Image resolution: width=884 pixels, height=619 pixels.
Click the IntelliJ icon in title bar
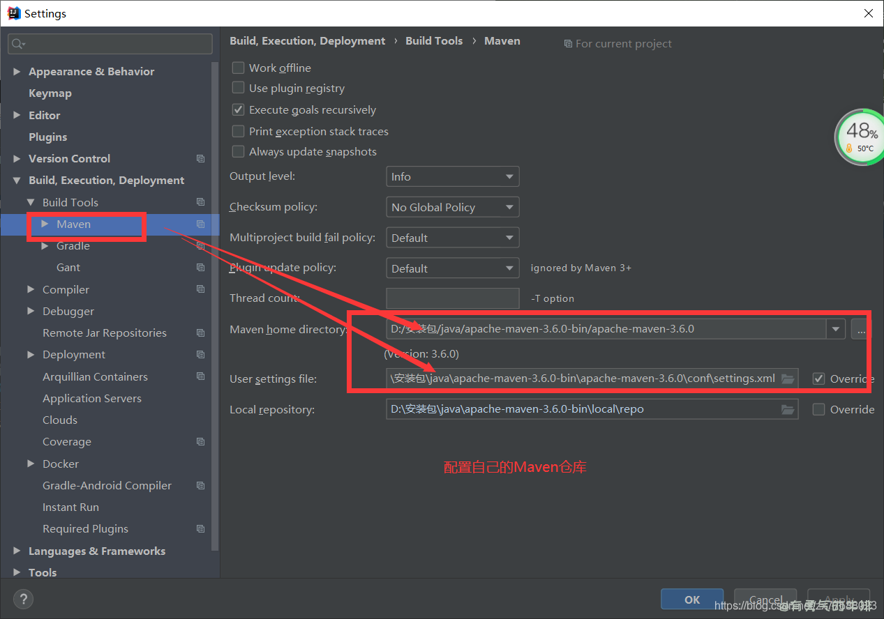(x=14, y=13)
